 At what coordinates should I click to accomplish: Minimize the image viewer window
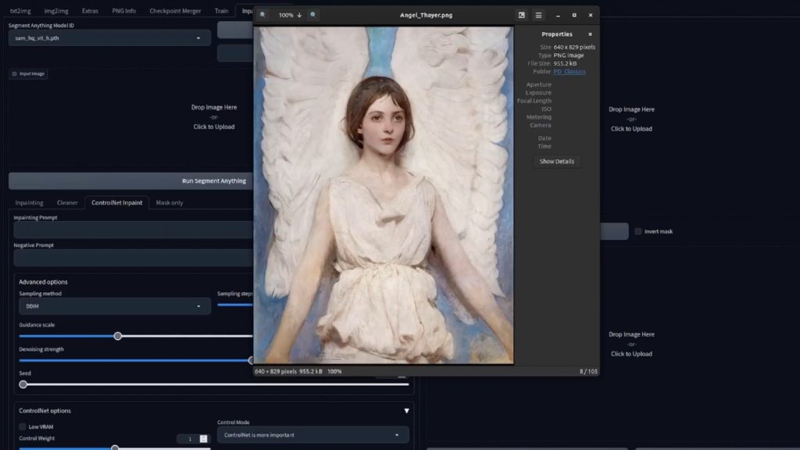click(x=558, y=15)
